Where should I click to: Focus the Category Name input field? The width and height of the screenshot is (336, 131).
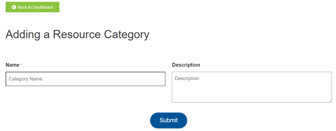(x=86, y=79)
